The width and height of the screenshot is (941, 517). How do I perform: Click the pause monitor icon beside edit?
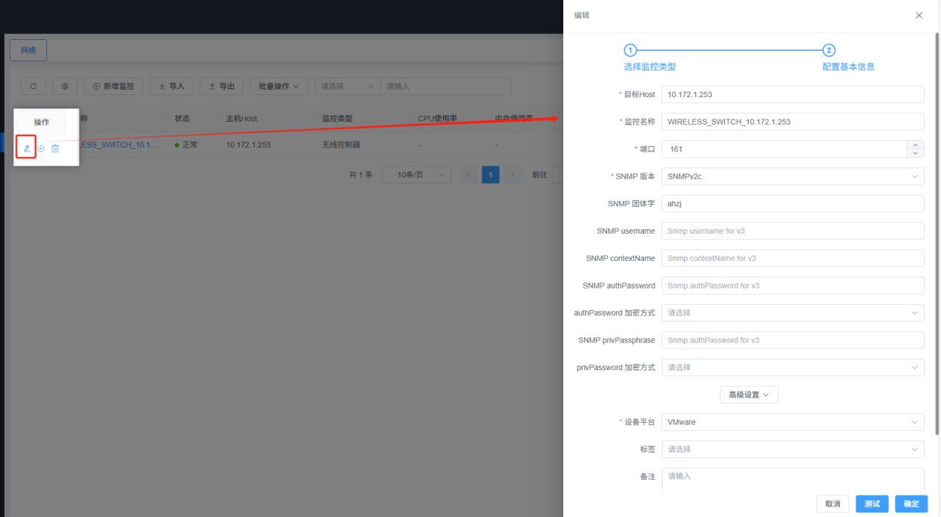[42, 148]
